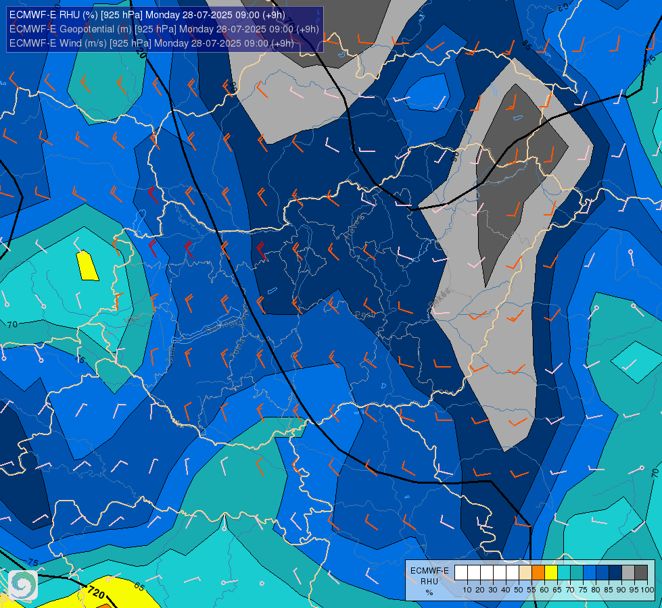Click the Pest county label on map

click(x=365, y=315)
